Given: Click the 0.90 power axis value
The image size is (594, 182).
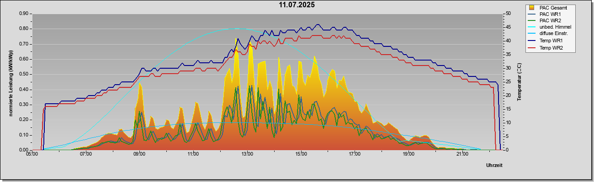Looking at the screenshot, I should pos(24,14).
